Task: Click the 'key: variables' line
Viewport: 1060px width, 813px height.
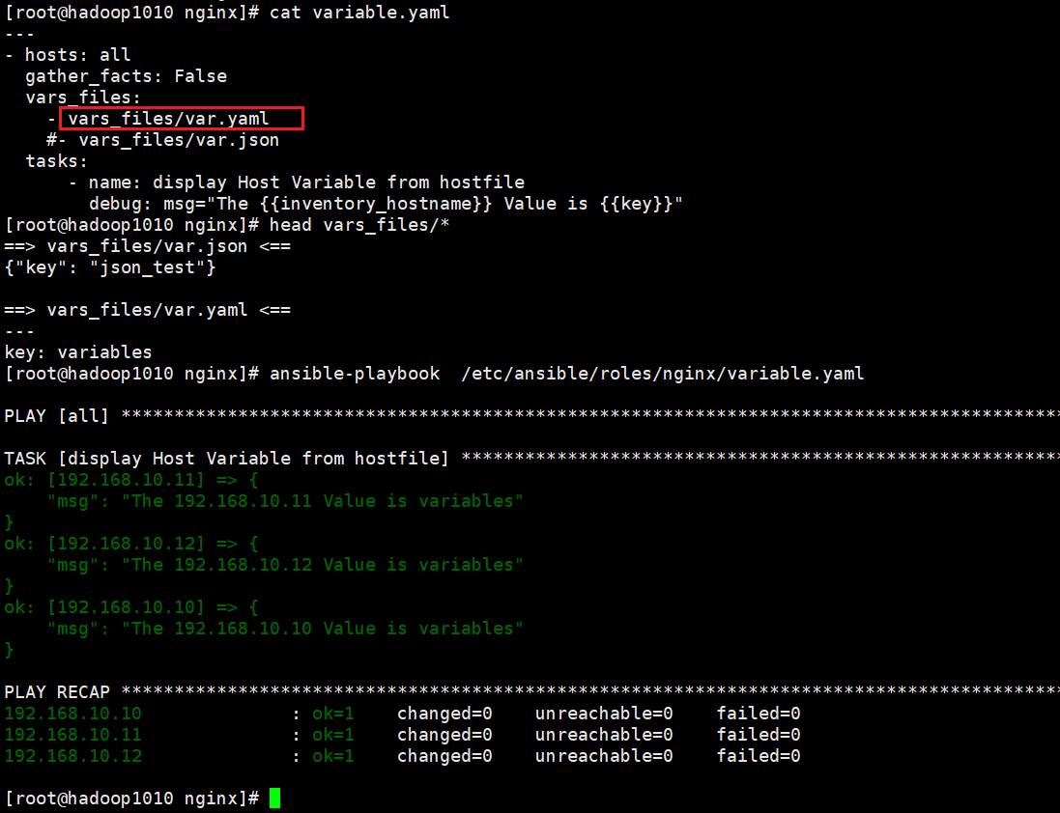Action: pyautogui.click(x=77, y=352)
